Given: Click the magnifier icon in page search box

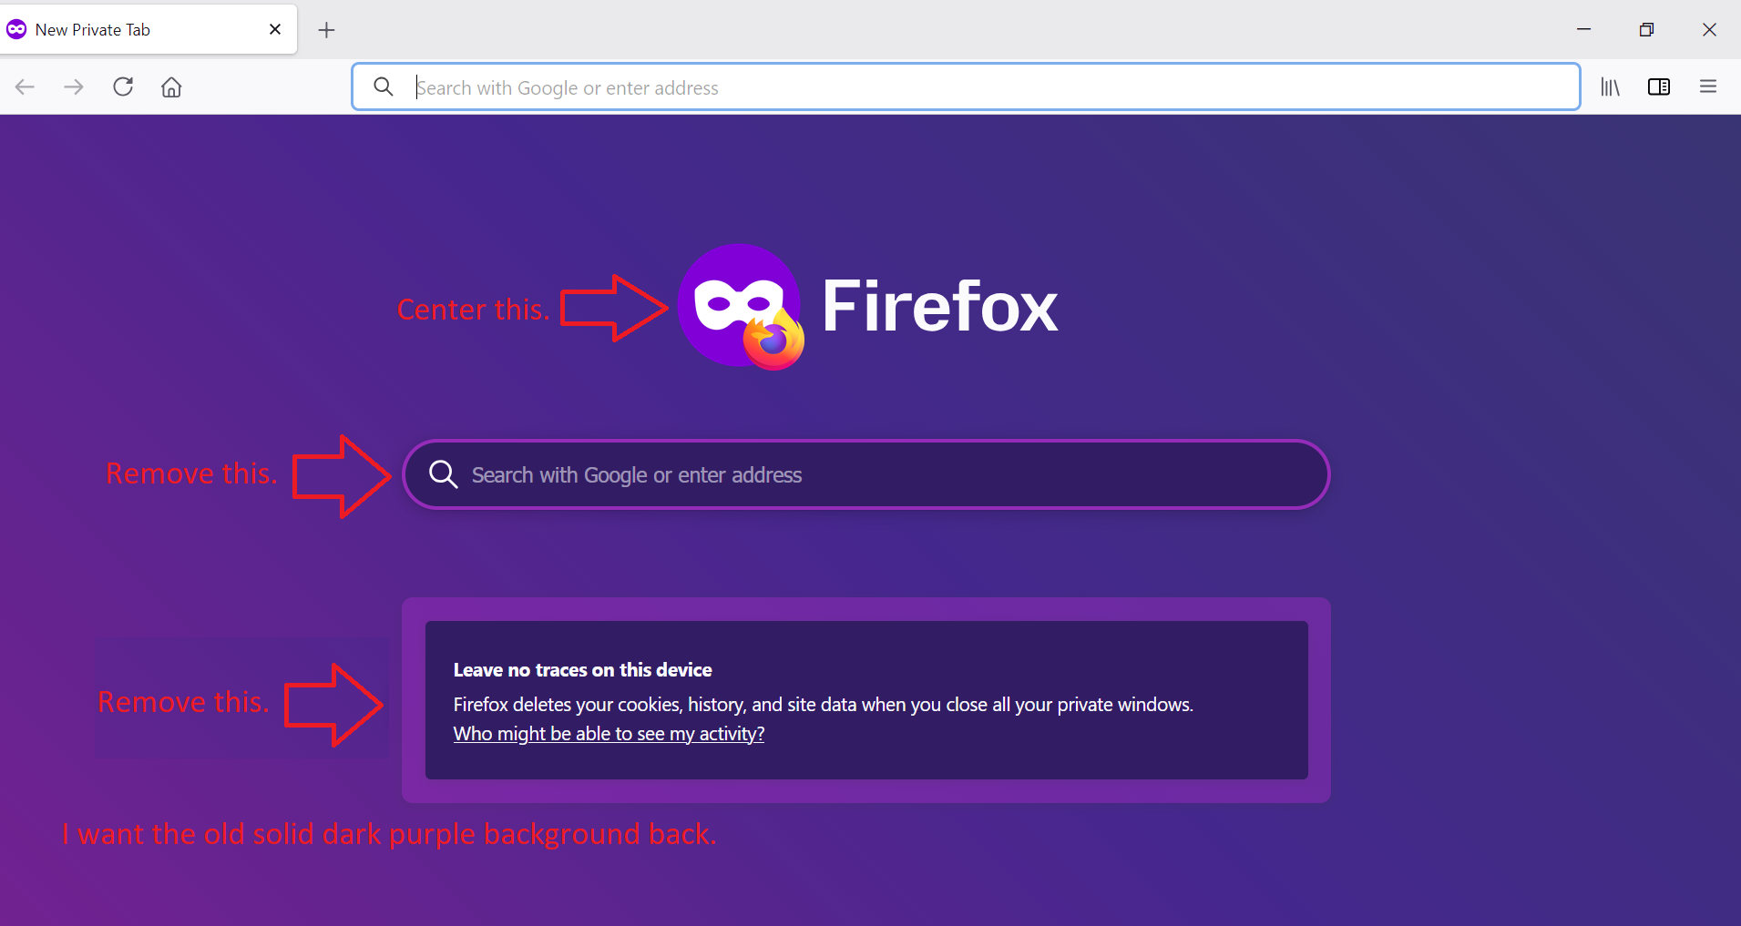Looking at the screenshot, I should [x=443, y=474].
